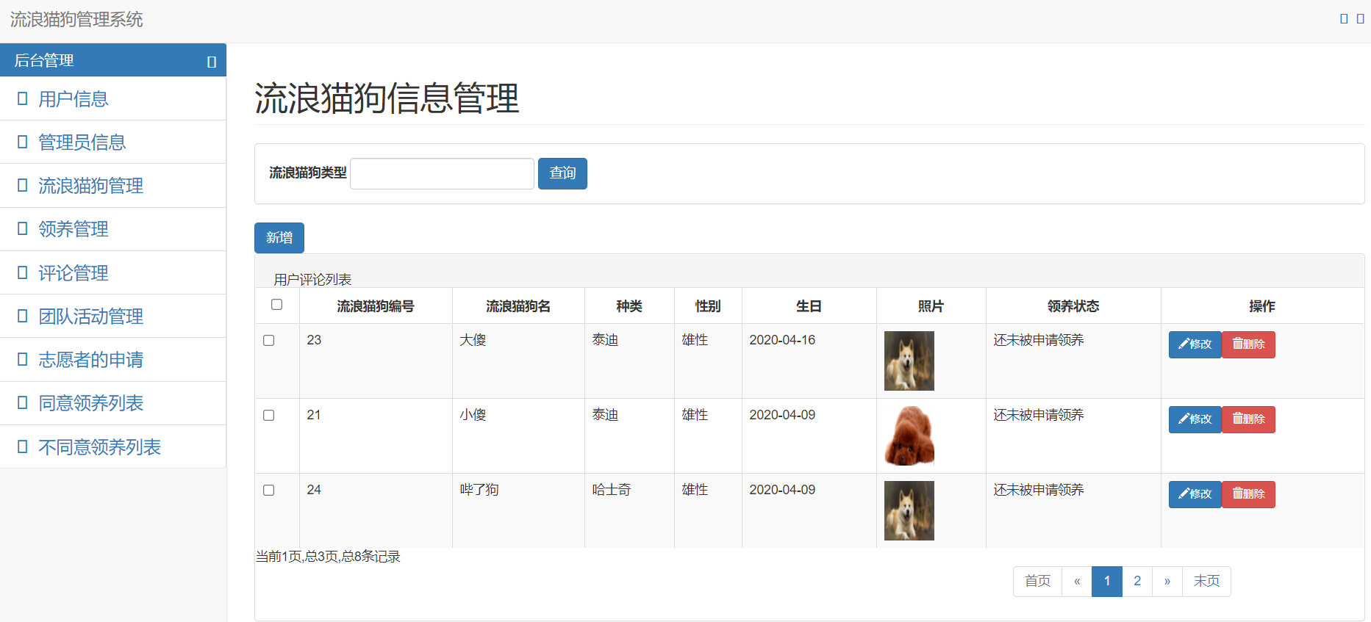1371x622 pixels.
Task: Check the row checkbox for dog 21
Action: [269, 416]
